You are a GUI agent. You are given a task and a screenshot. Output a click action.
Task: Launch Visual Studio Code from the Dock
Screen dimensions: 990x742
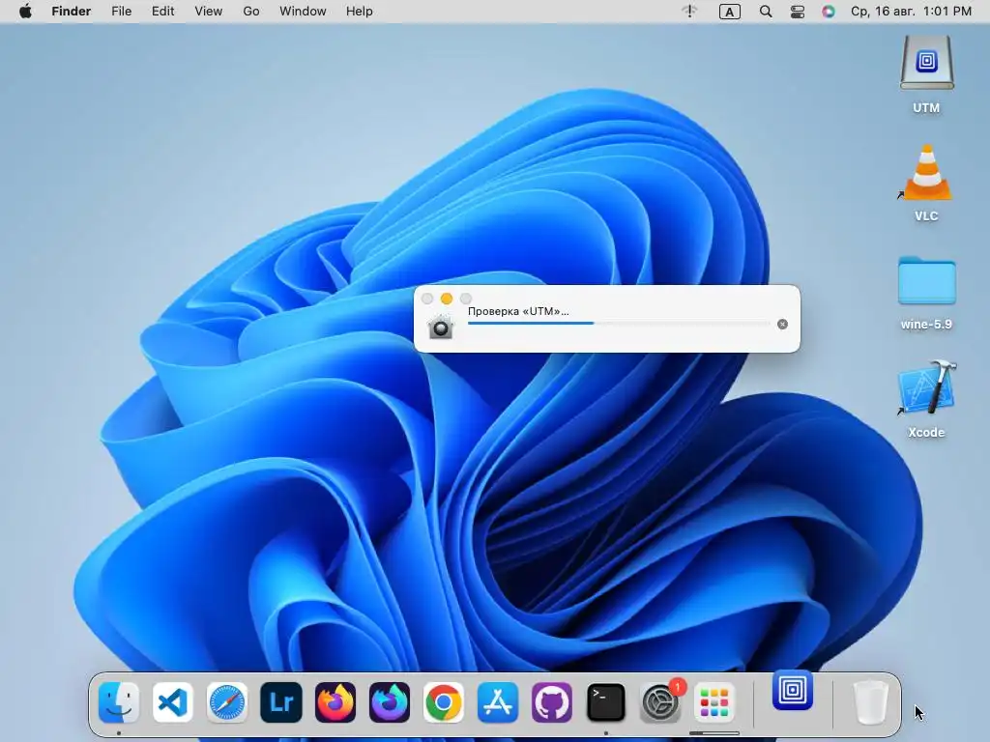click(173, 702)
